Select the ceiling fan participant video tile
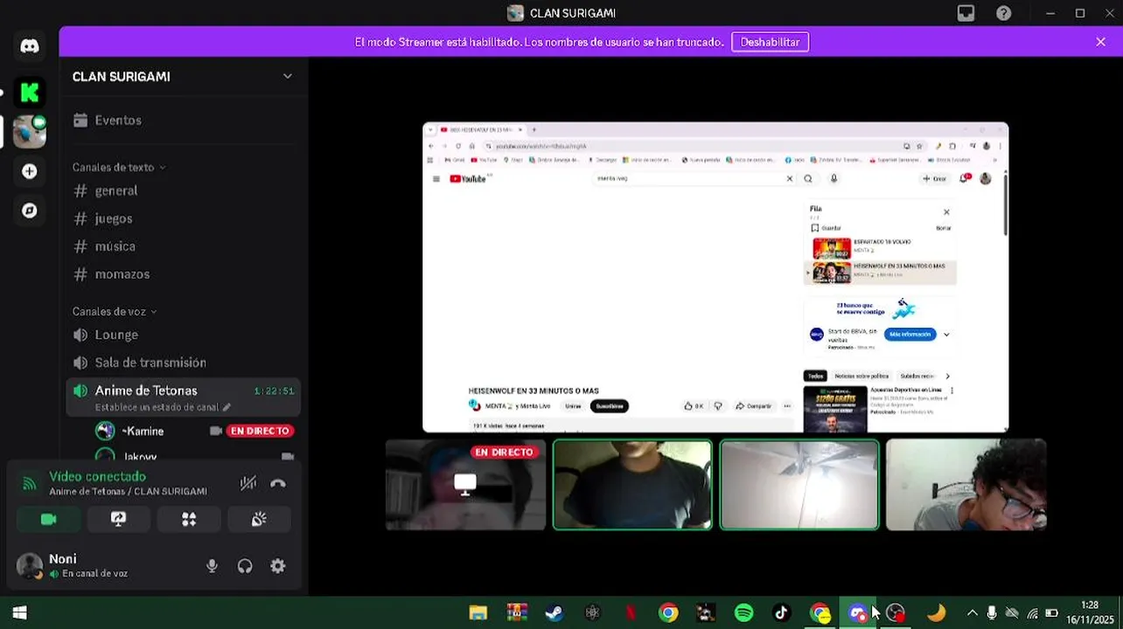 click(x=799, y=485)
